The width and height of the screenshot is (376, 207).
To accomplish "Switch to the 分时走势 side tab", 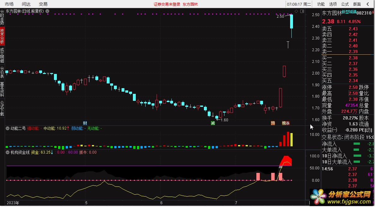I will click(x=2, y=17).
